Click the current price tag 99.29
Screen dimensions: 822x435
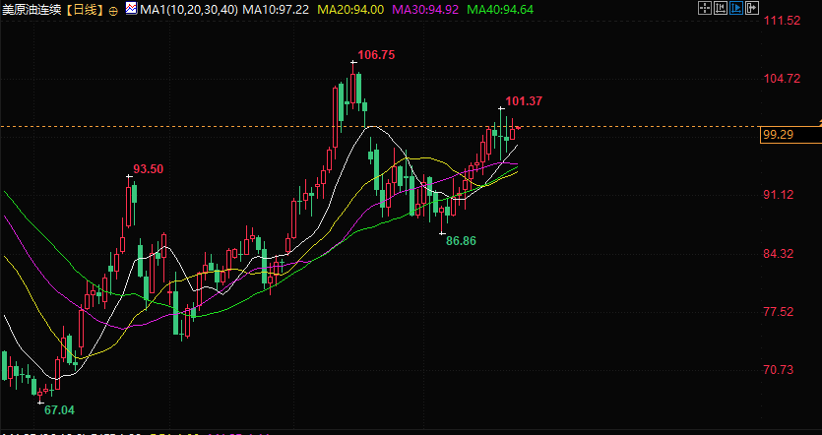pos(790,135)
